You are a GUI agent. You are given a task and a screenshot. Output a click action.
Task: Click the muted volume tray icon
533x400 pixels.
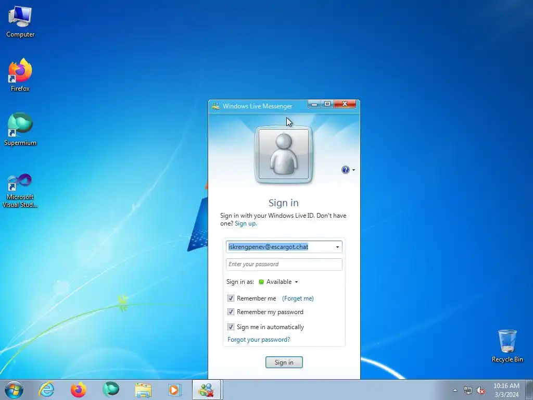point(480,390)
